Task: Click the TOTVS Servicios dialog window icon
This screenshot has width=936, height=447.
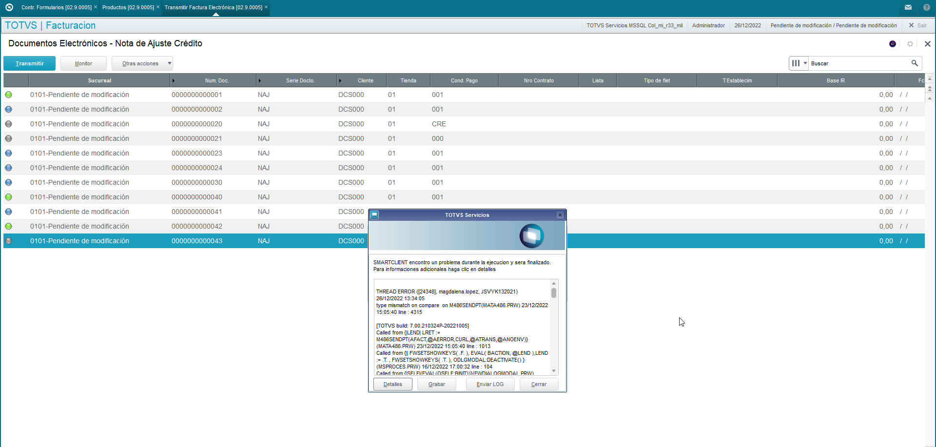Action: (x=374, y=215)
